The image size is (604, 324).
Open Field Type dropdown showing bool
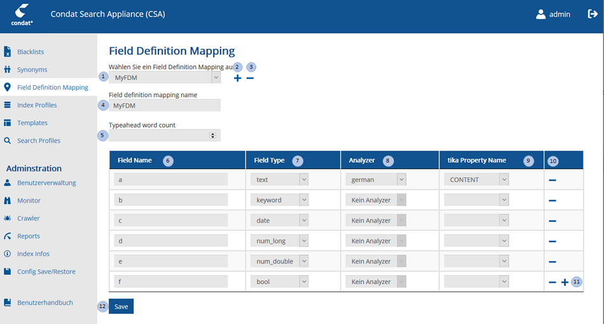(x=279, y=281)
